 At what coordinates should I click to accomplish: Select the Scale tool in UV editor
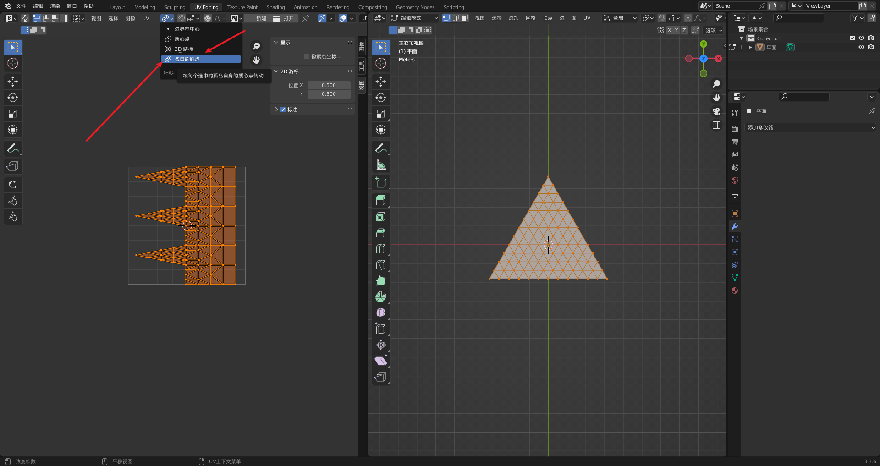13,114
